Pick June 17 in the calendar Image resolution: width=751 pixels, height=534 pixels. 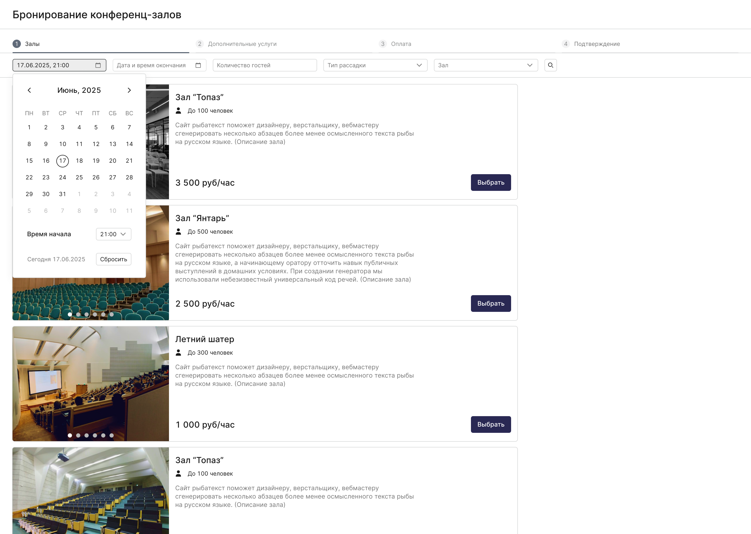tap(63, 161)
